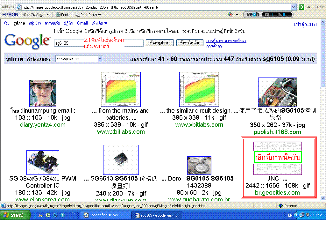Screen dimensions: 326x245
Task: Open the SG 384xG PWM Controller thumbnail
Action: (43, 162)
